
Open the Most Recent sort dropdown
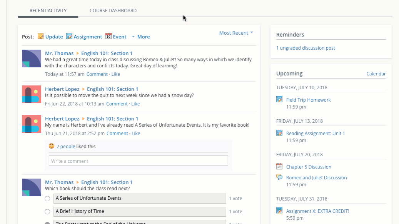pos(236,33)
